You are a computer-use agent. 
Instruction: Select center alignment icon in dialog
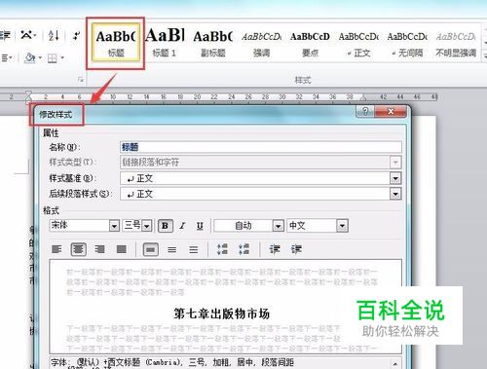point(79,249)
